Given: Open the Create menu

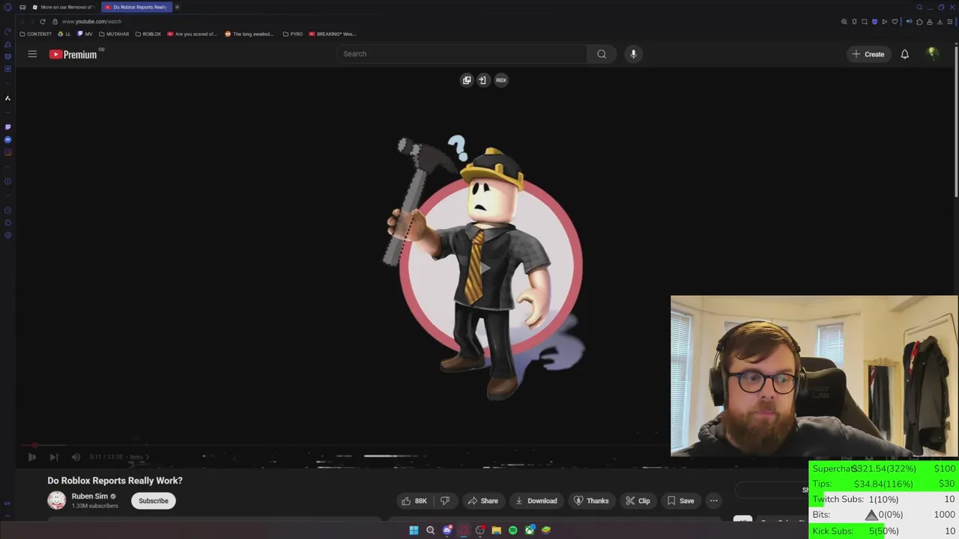Looking at the screenshot, I should point(868,54).
